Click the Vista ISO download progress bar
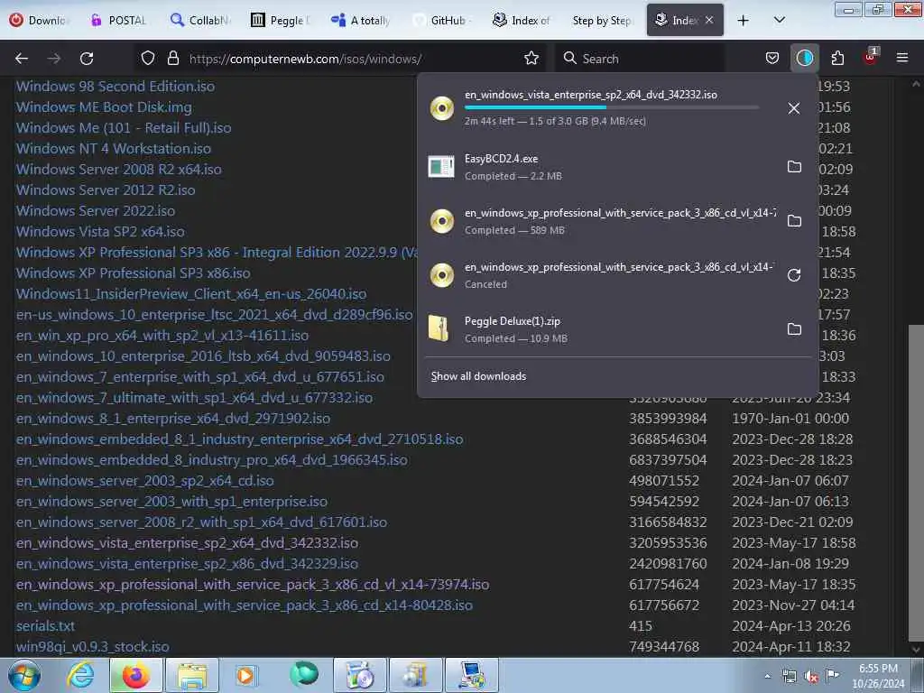This screenshot has width=924, height=693. point(612,107)
